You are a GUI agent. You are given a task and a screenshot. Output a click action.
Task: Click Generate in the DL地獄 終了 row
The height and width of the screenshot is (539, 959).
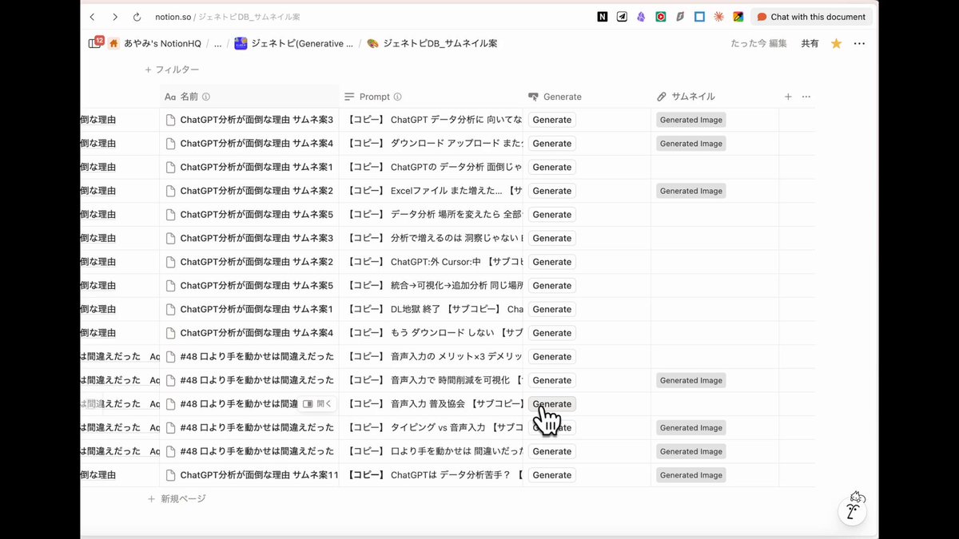pyautogui.click(x=551, y=309)
